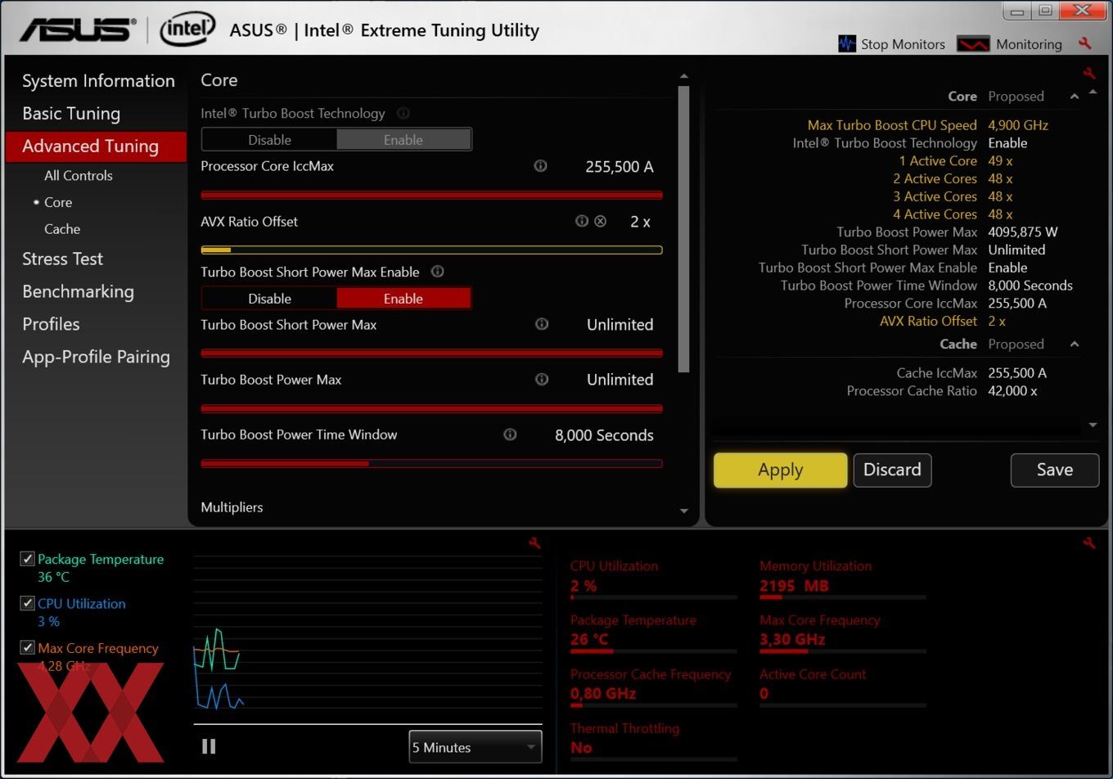The height and width of the screenshot is (779, 1113).
Task: Toggle the Package Temperature checkbox
Action: [x=27, y=559]
